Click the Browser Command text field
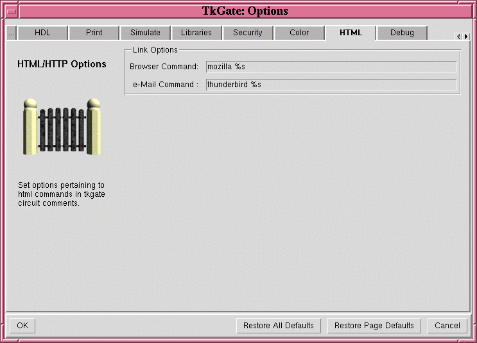This screenshot has width=477, height=343. [331, 67]
